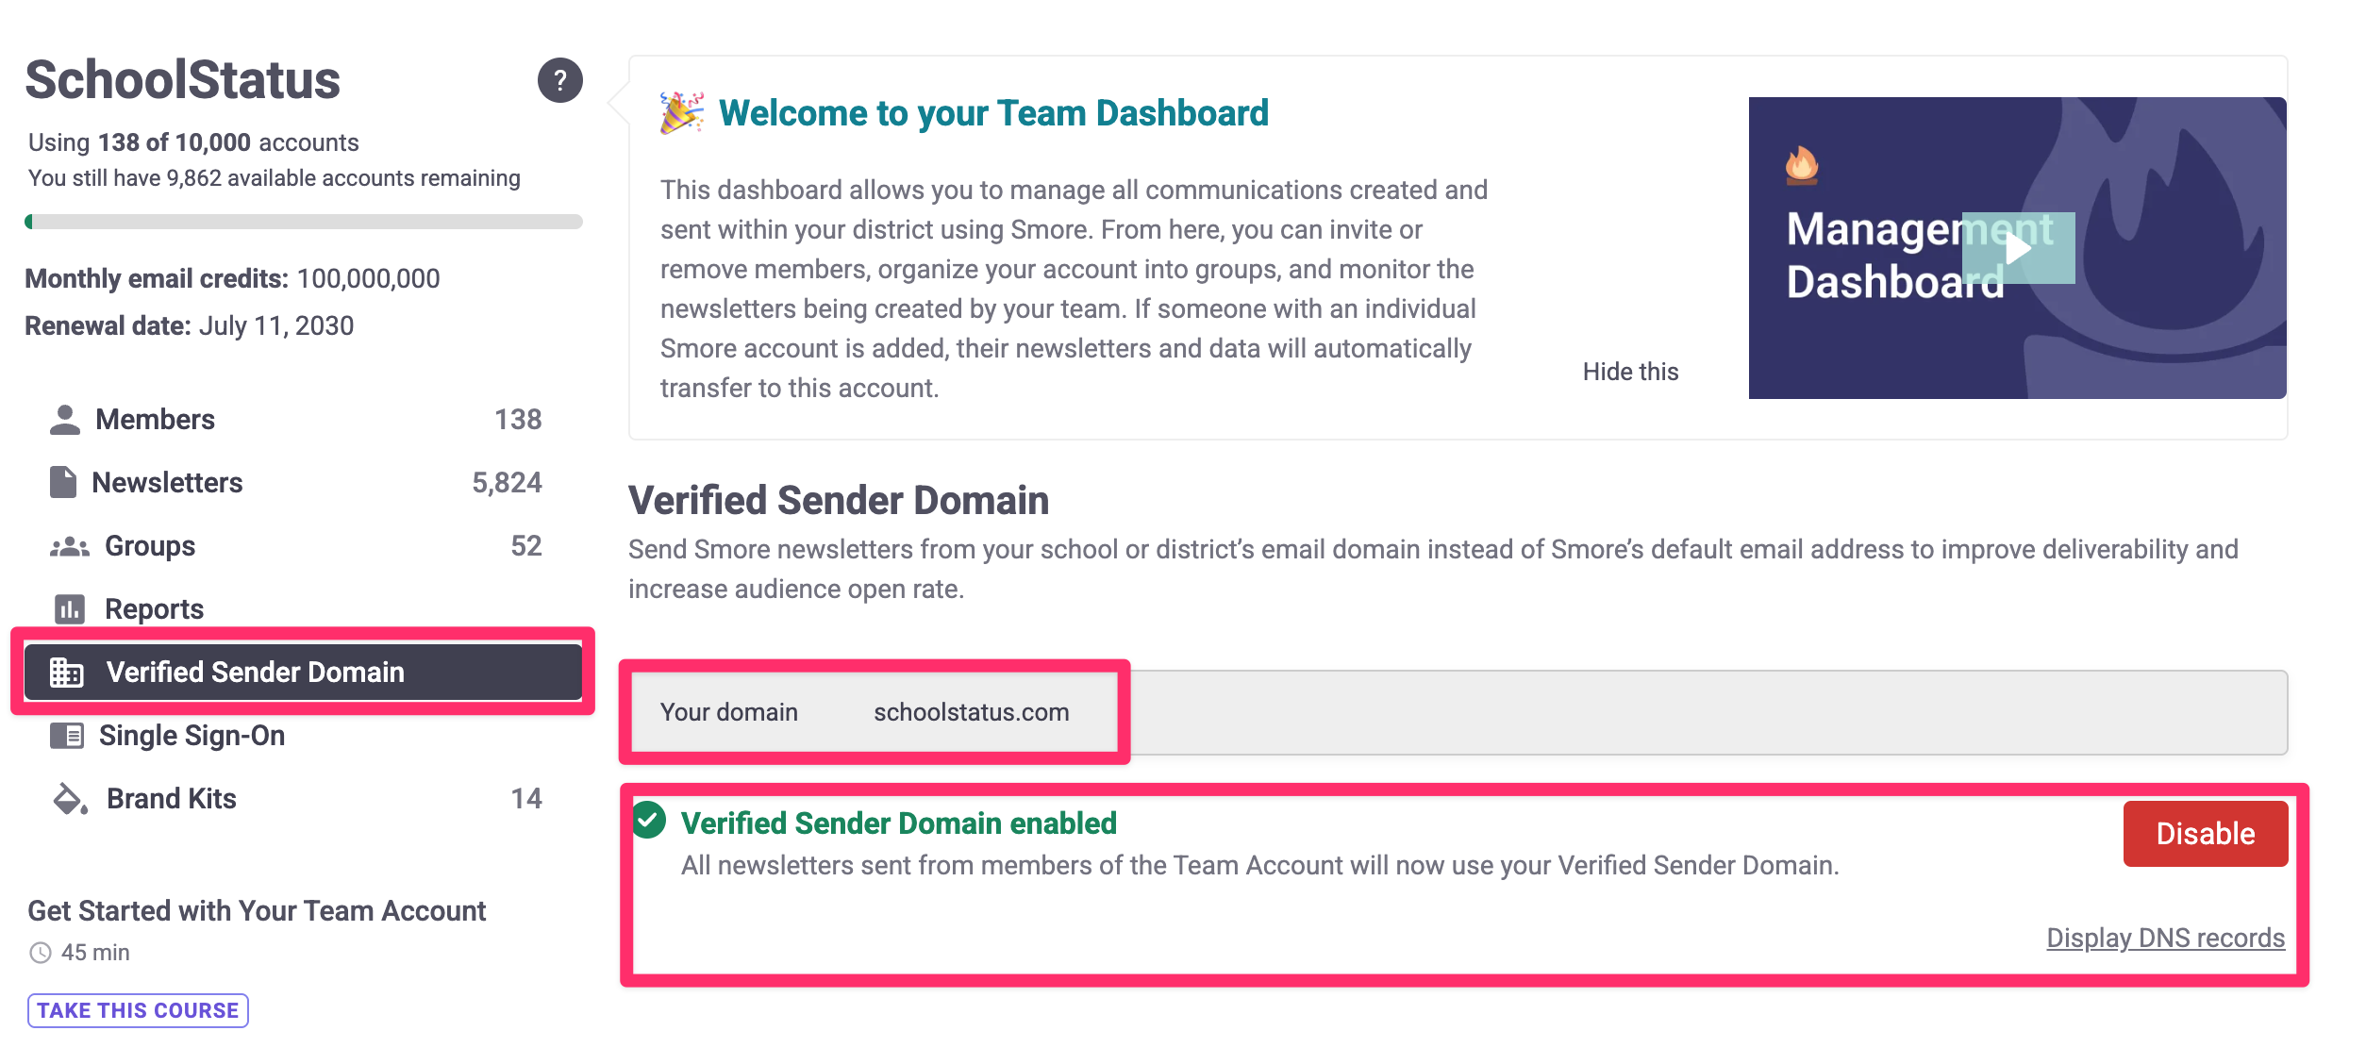2366x1064 pixels.
Task: Hide this welcome banner
Action: (1630, 372)
